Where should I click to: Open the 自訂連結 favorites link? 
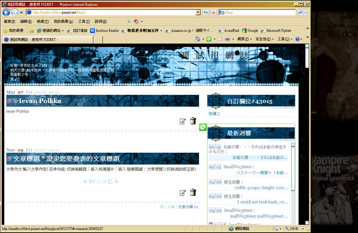pyautogui.click(x=77, y=30)
